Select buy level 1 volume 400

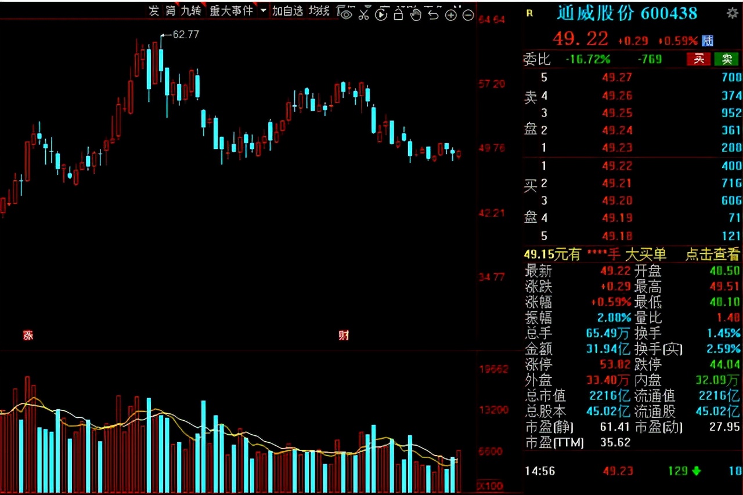[x=731, y=166]
